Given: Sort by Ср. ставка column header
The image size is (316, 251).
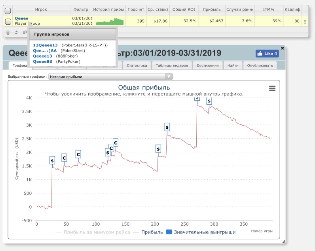Looking at the screenshot, I should 158,9.
